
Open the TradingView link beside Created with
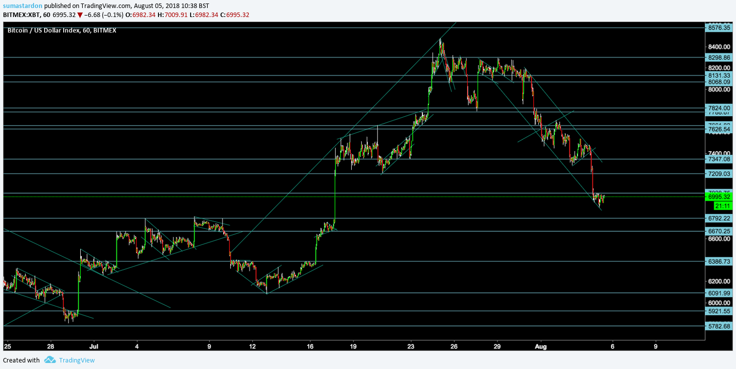click(76, 360)
